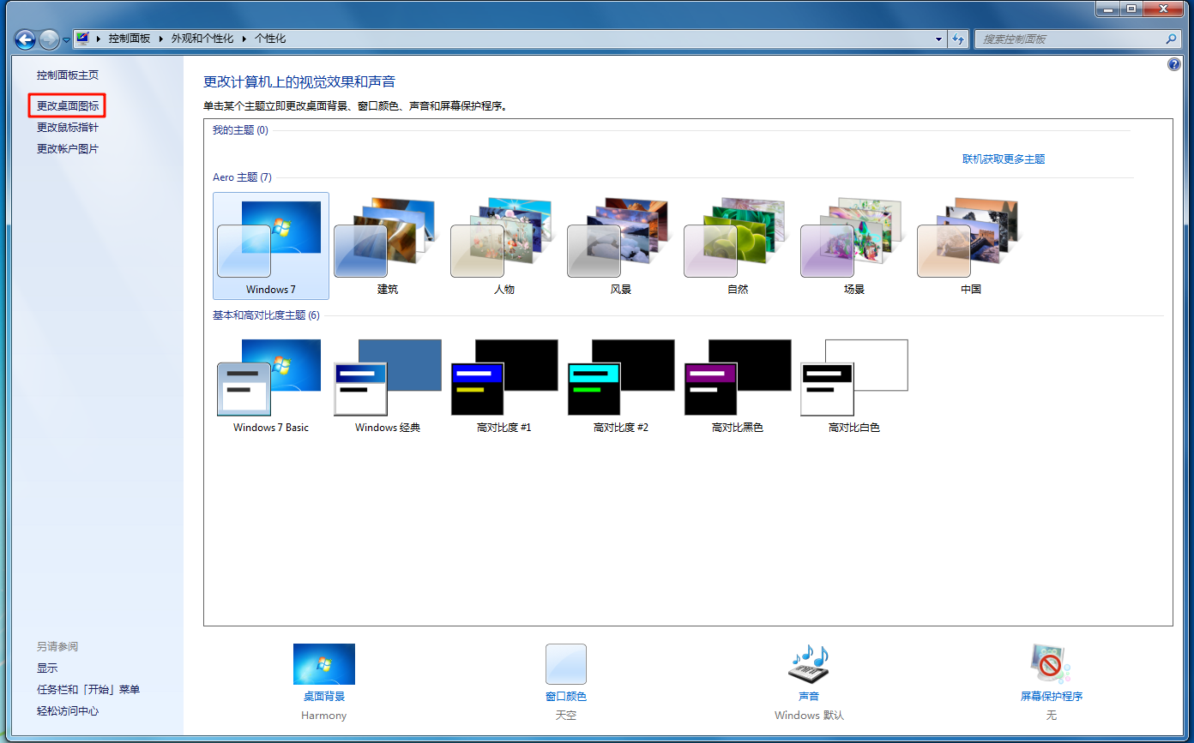Click the search magnifier icon
The width and height of the screenshot is (1194, 743).
pyautogui.click(x=1172, y=39)
